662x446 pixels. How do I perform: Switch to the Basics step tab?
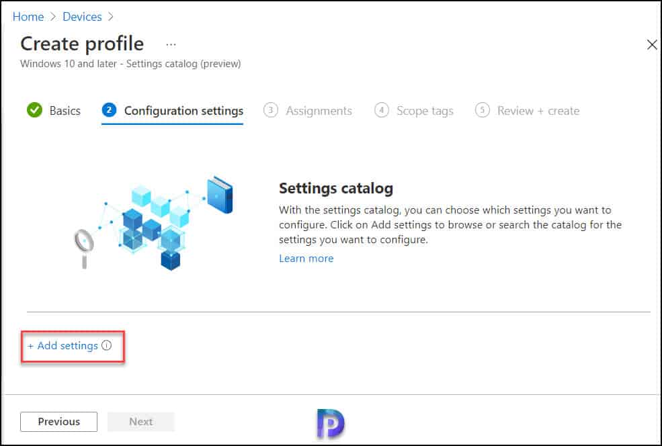coord(54,111)
